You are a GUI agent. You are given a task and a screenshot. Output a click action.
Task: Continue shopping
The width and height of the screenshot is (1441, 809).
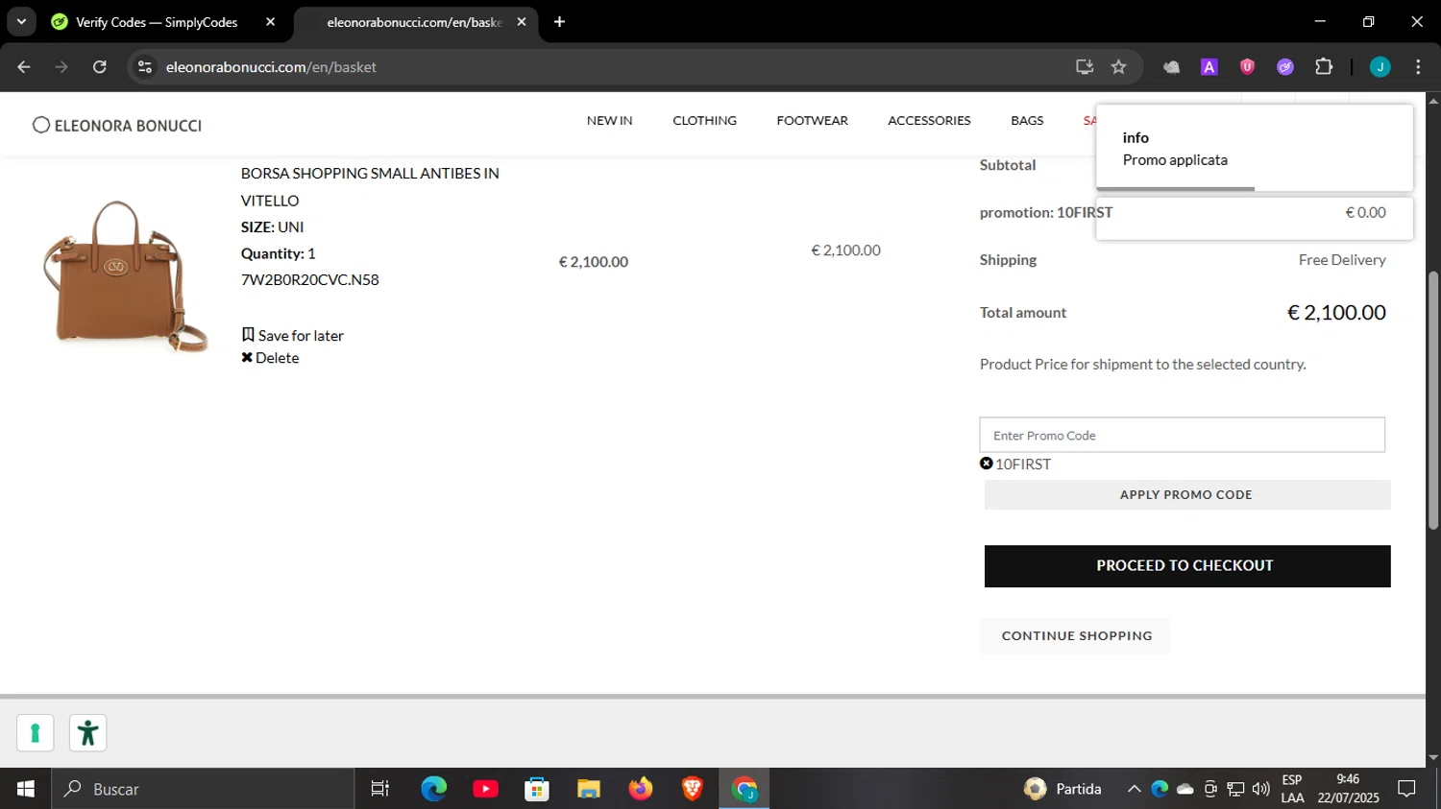pyautogui.click(x=1075, y=636)
